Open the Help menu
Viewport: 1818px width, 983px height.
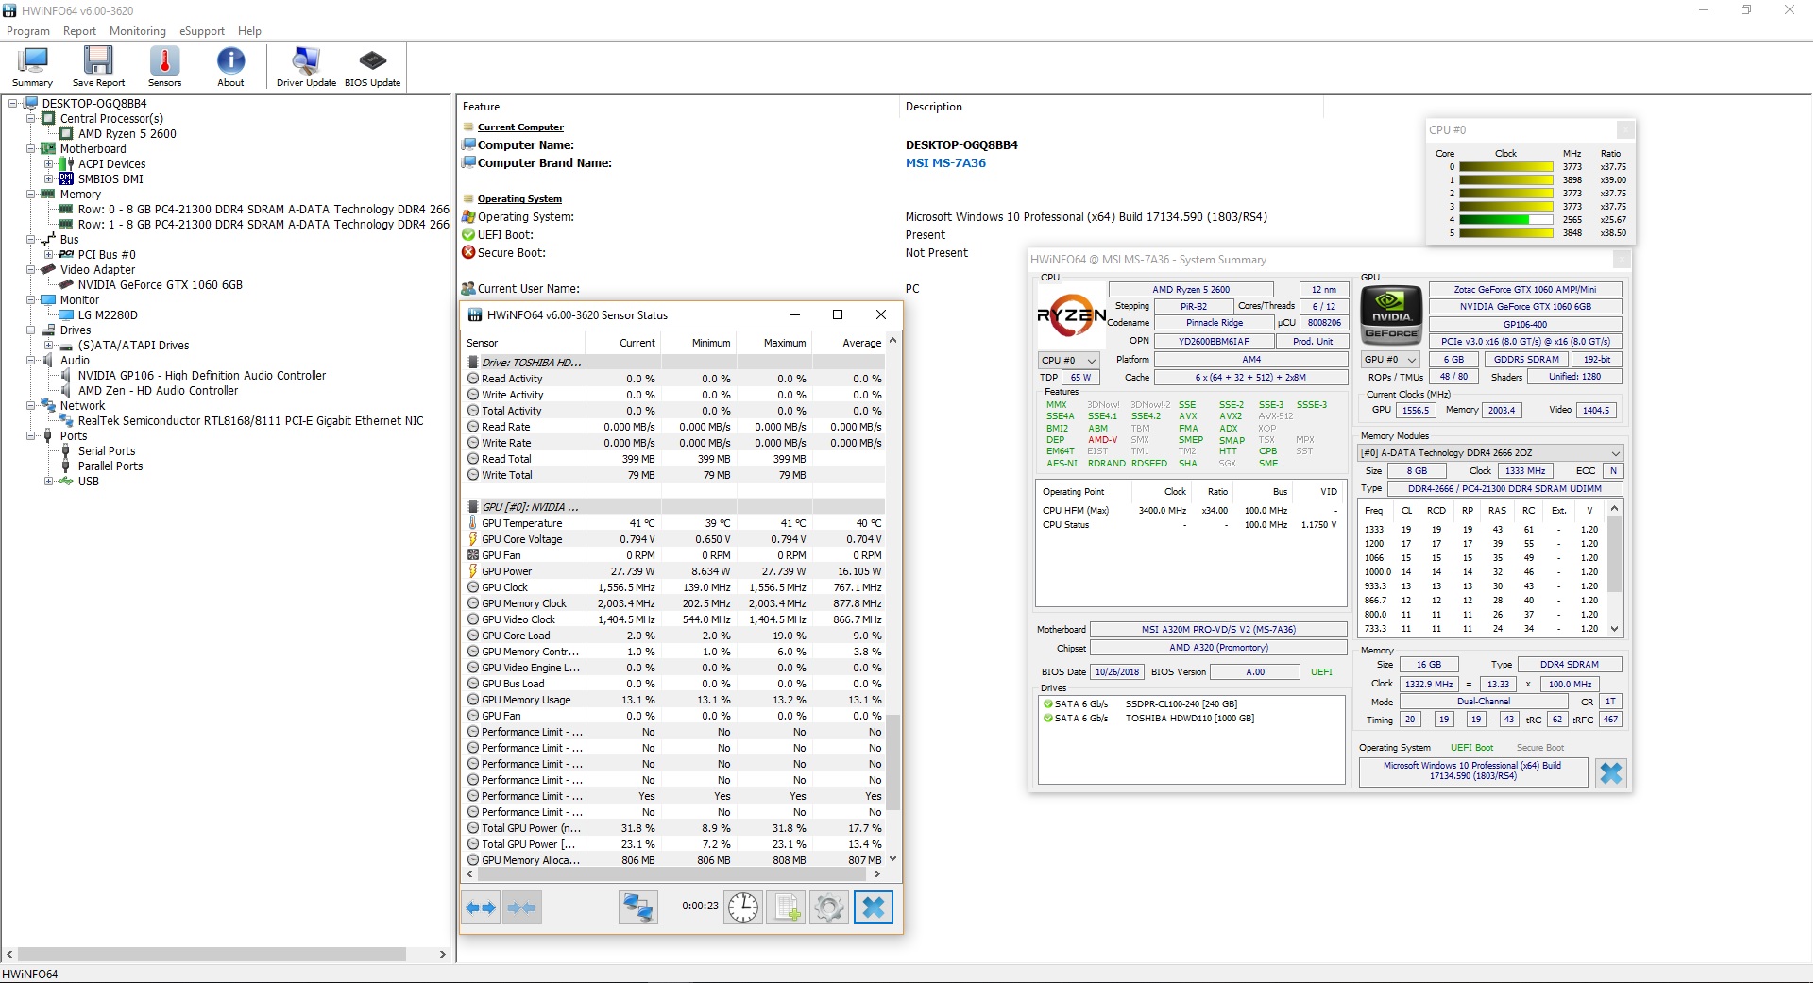[249, 31]
